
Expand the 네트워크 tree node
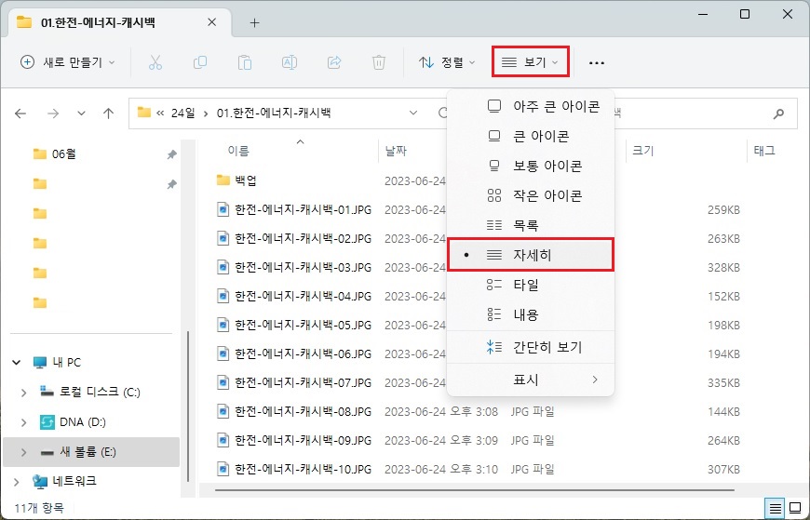17,482
